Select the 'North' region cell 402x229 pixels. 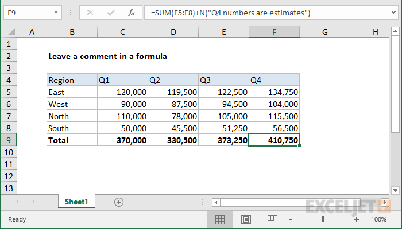(72, 116)
